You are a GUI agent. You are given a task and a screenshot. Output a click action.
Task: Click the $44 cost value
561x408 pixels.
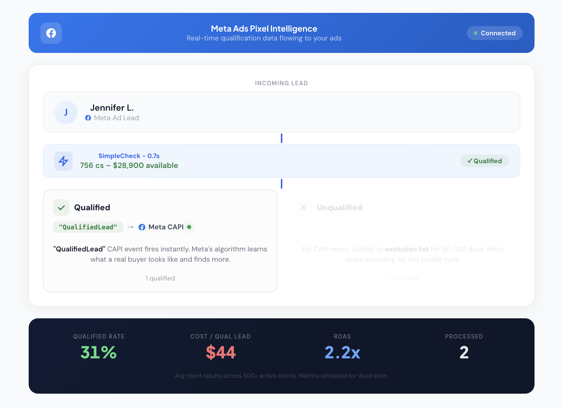pyautogui.click(x=221, y=352)
